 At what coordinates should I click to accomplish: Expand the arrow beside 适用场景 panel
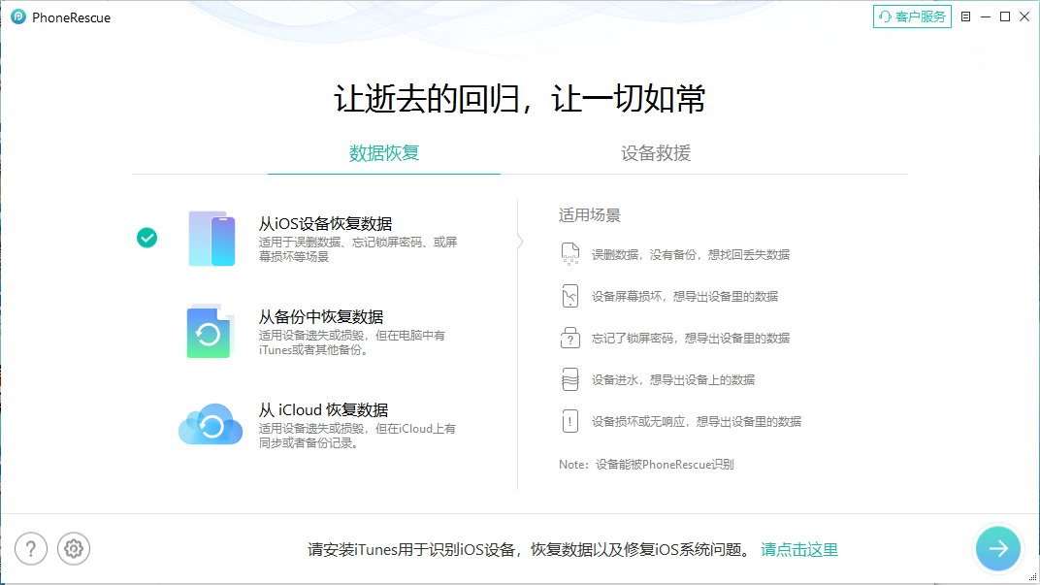[x=520, y=242]
